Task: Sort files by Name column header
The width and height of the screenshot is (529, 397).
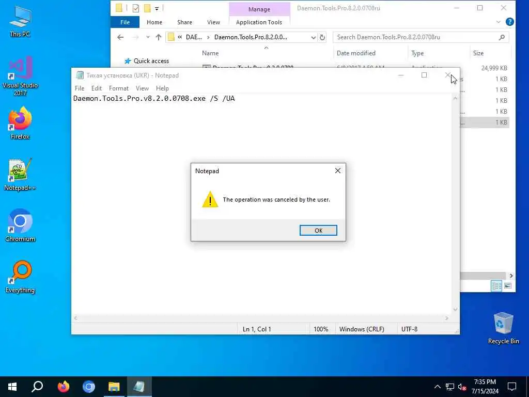Action: pyautogui.click(x=210, y=53)
